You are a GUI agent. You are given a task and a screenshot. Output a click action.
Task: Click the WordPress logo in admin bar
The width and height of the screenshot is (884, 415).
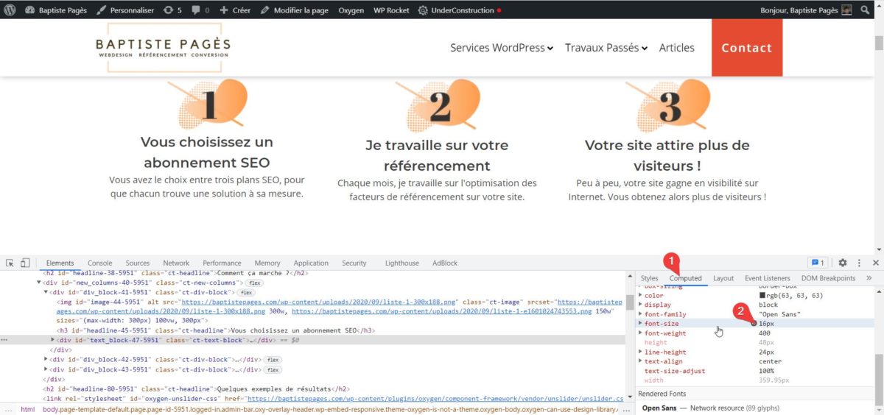click(x=10, y=10)
